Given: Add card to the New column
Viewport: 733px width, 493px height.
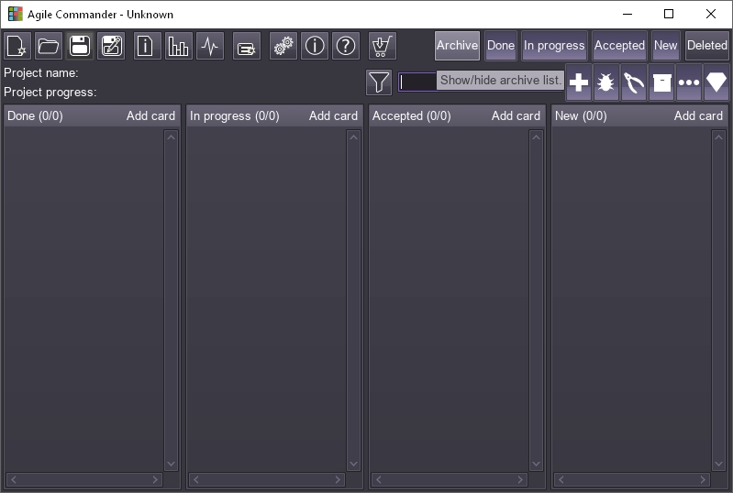Looking at the screenshot, I should [x=698, y=115].
